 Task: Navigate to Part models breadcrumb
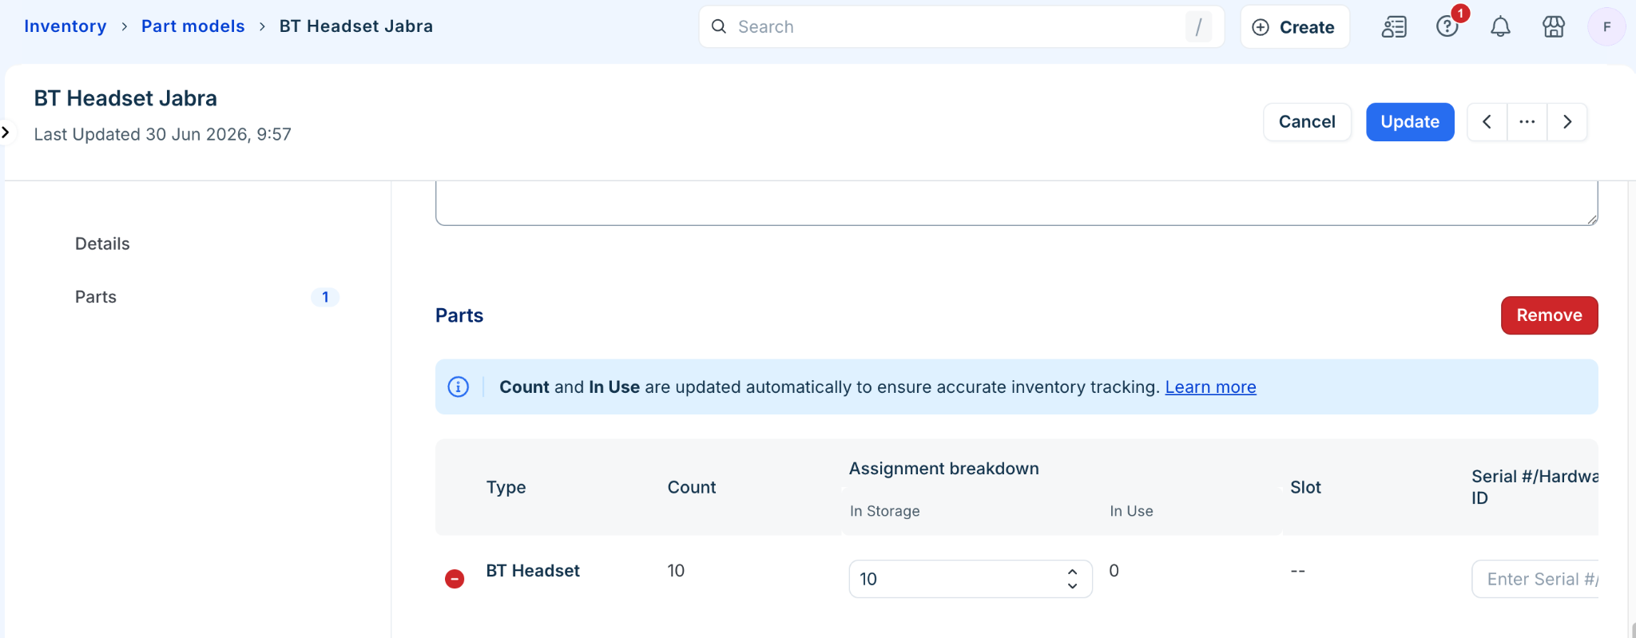[x=193, y=26]
